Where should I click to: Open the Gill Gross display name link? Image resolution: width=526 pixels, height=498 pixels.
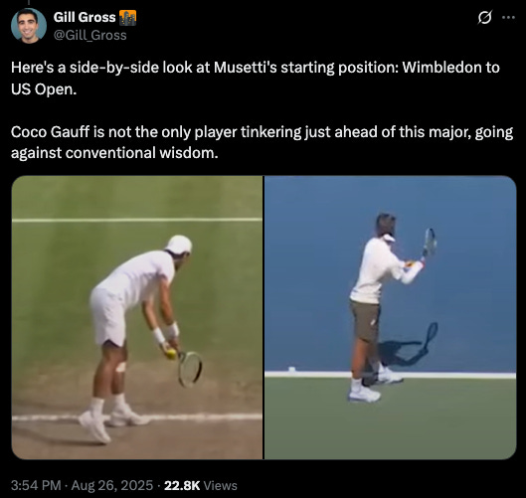click(x=85, y=17)
